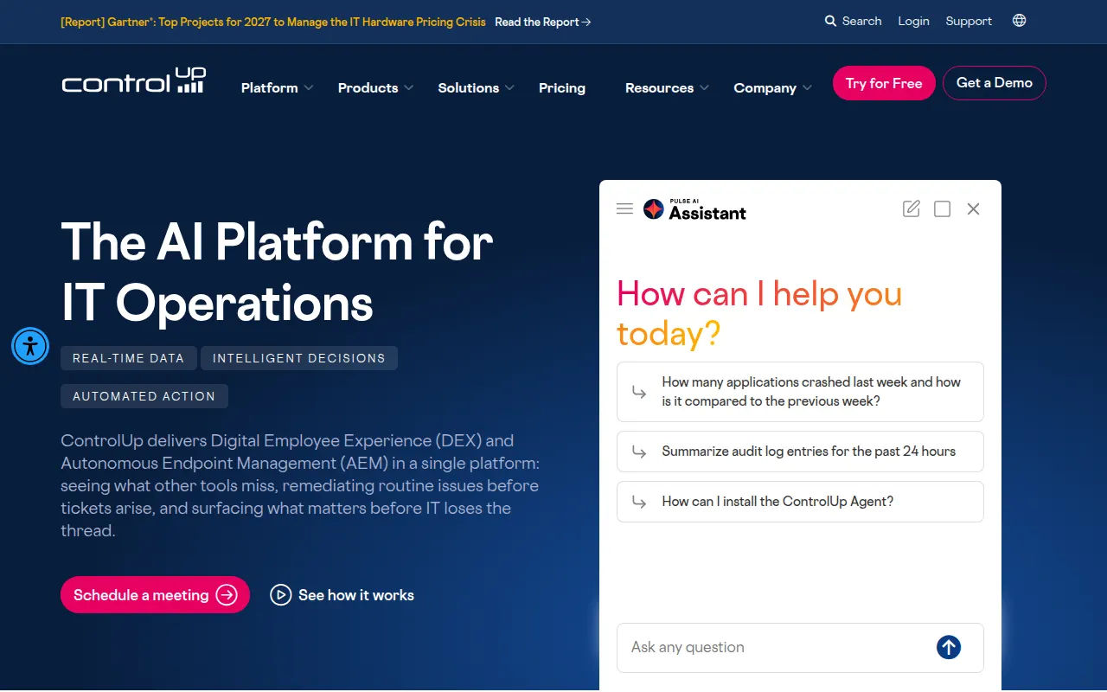Screen dimensions: 1107x692
Task: Expand the Solutions menu chevron
Action: click(x=509, y=88)
